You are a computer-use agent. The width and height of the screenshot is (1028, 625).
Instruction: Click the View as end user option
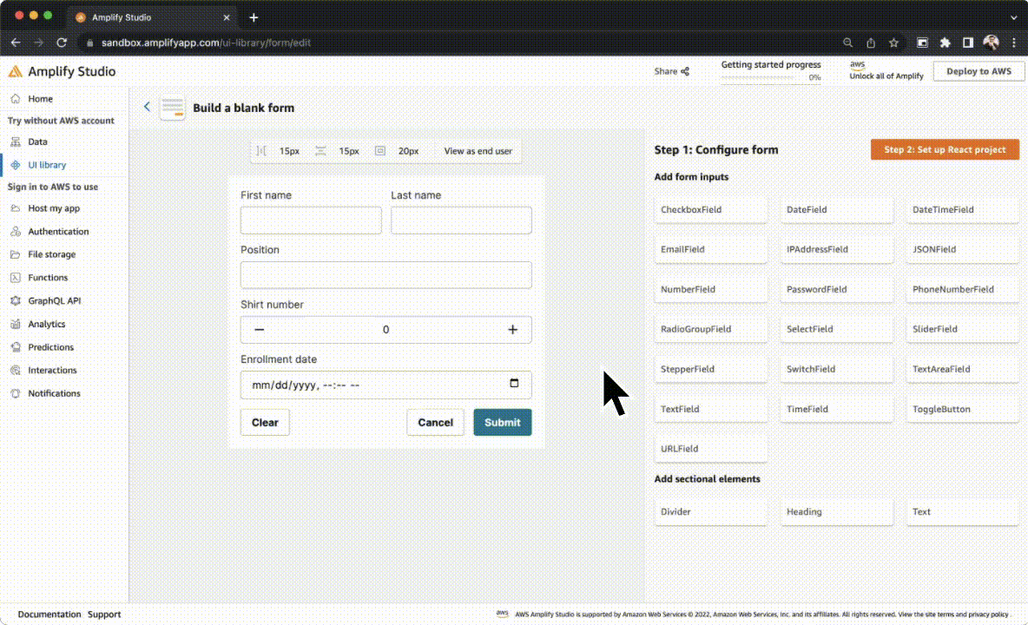click(x=477, y=150)
